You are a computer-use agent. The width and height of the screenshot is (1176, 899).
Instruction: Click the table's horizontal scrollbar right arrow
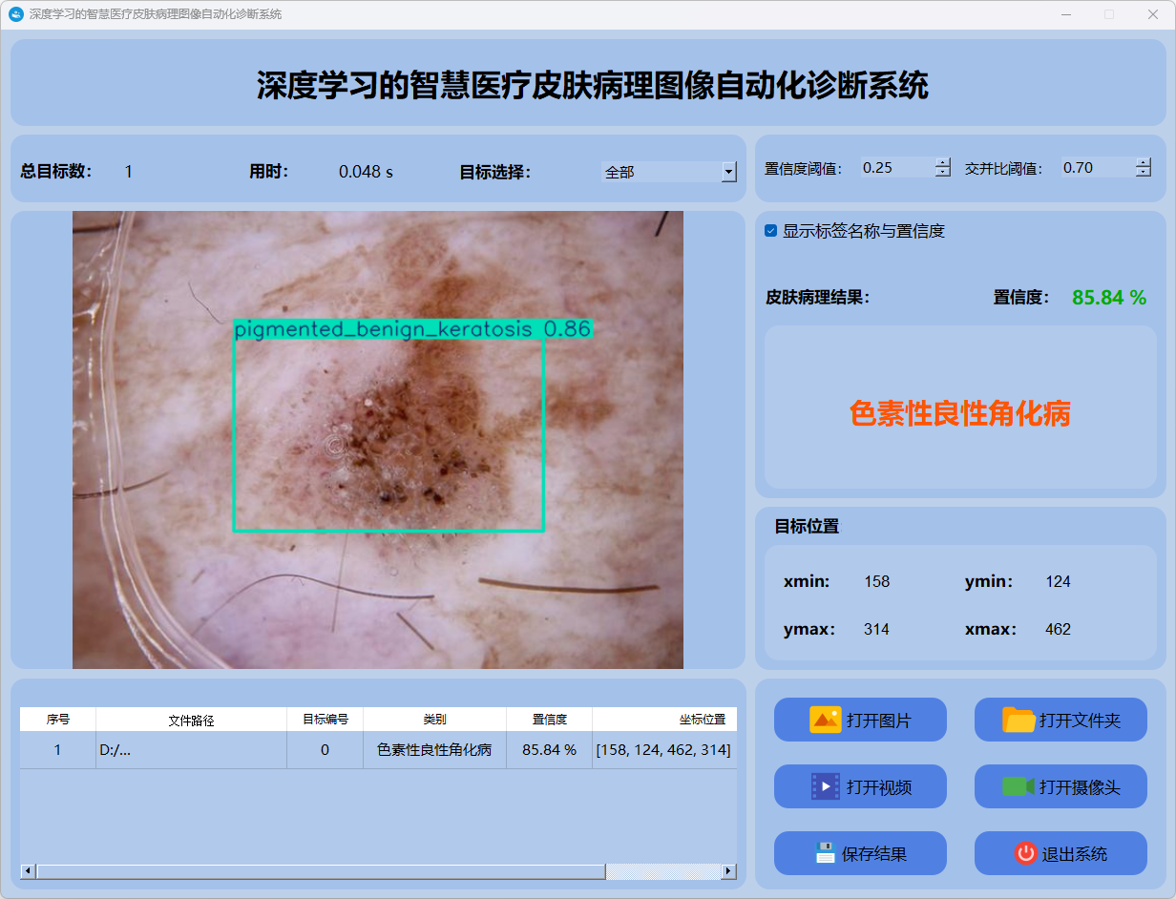[728, 871]
